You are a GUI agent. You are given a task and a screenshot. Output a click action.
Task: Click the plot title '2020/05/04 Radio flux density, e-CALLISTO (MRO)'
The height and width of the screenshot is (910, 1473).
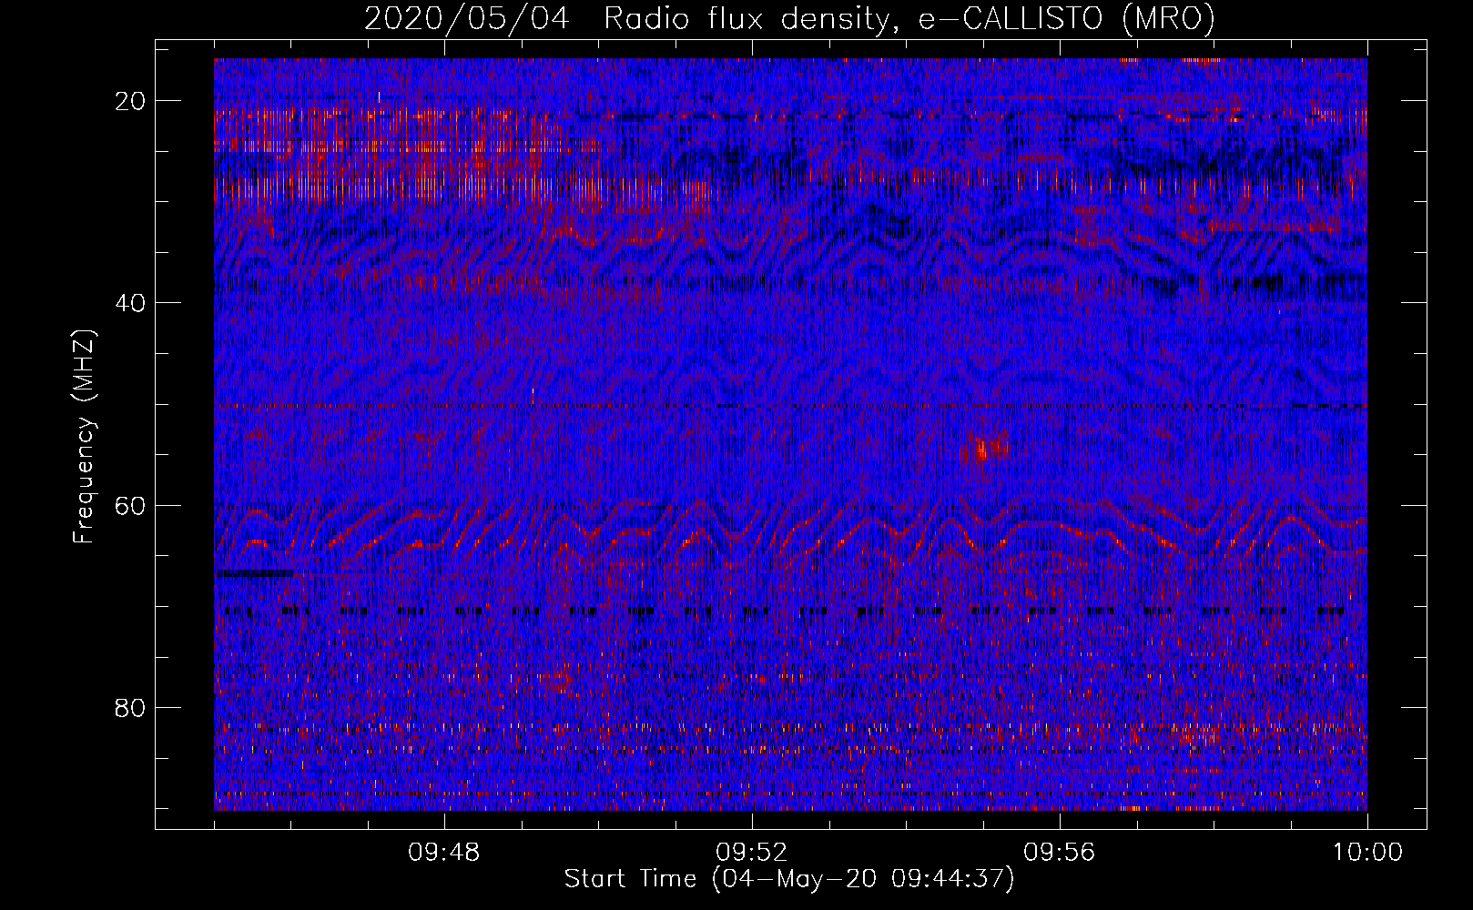pyautogui.click(x=789, y=18)
